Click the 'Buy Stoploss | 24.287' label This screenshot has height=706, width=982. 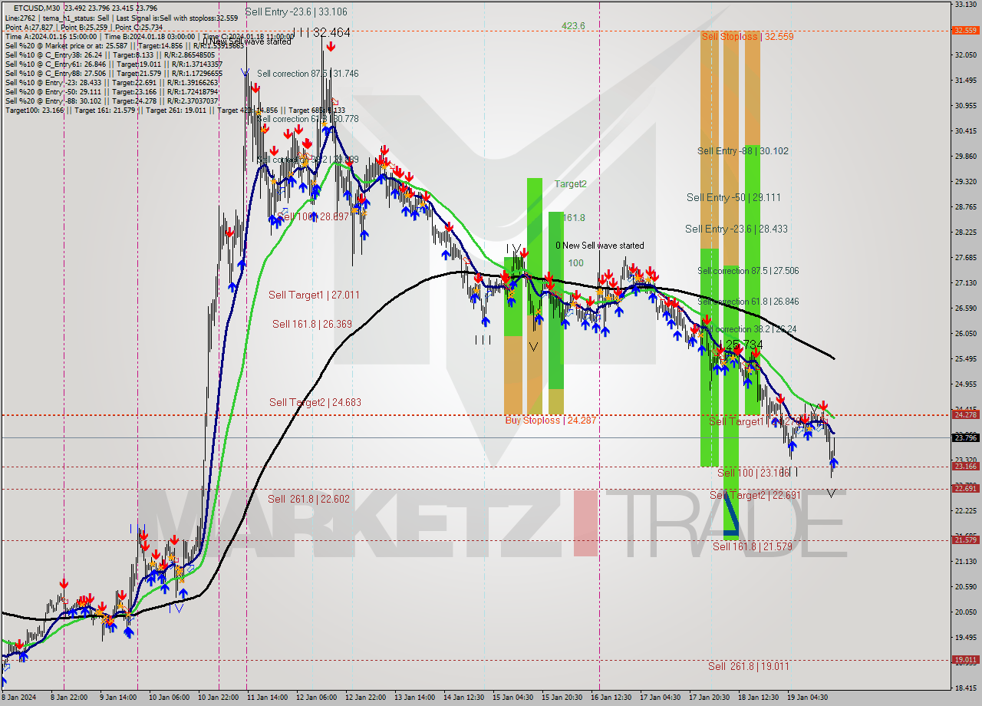click(x=551, y=420)
